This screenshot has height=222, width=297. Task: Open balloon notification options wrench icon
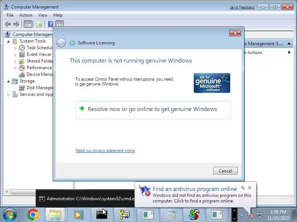click(x=243, y=188)
